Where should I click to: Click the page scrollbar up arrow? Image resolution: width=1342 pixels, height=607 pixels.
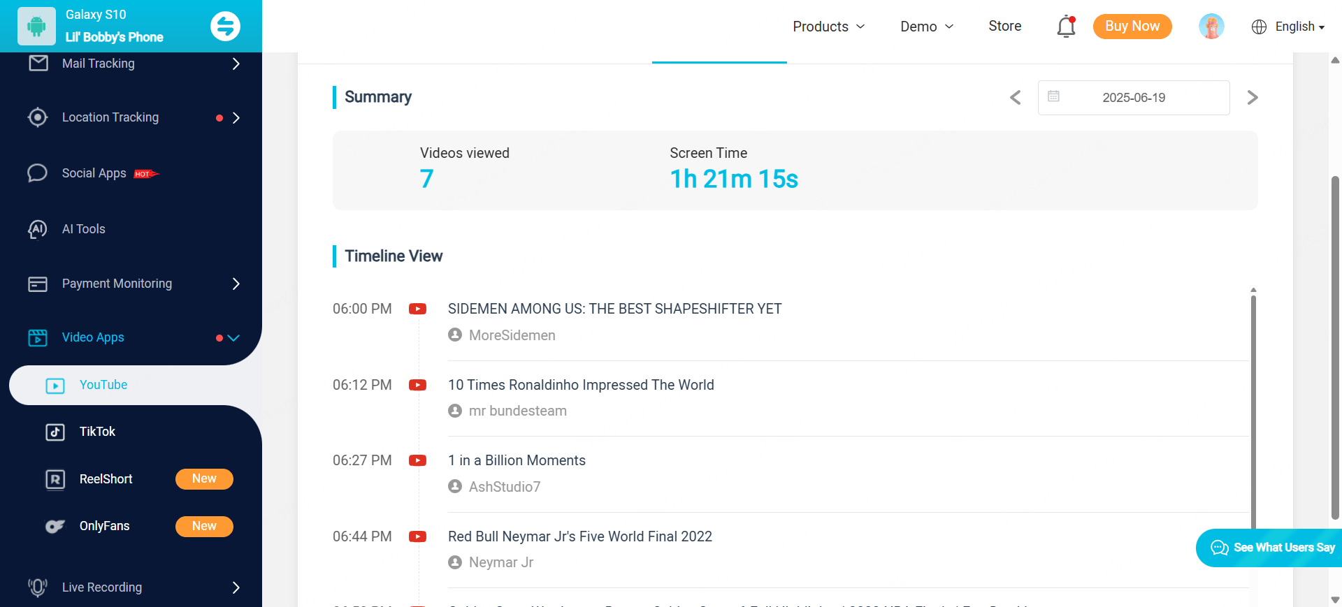point(1335,60)
